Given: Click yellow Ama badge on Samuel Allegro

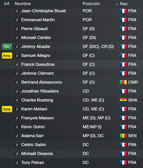Looking at the screenshot, I should (x=7, y=56).
